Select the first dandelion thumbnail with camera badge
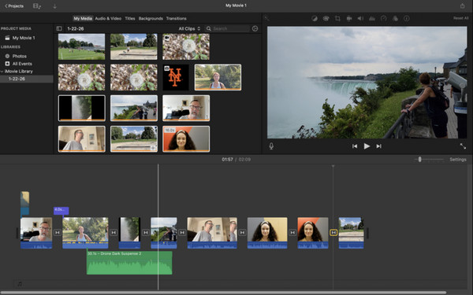473x295 pixels. tap(186, 46)
